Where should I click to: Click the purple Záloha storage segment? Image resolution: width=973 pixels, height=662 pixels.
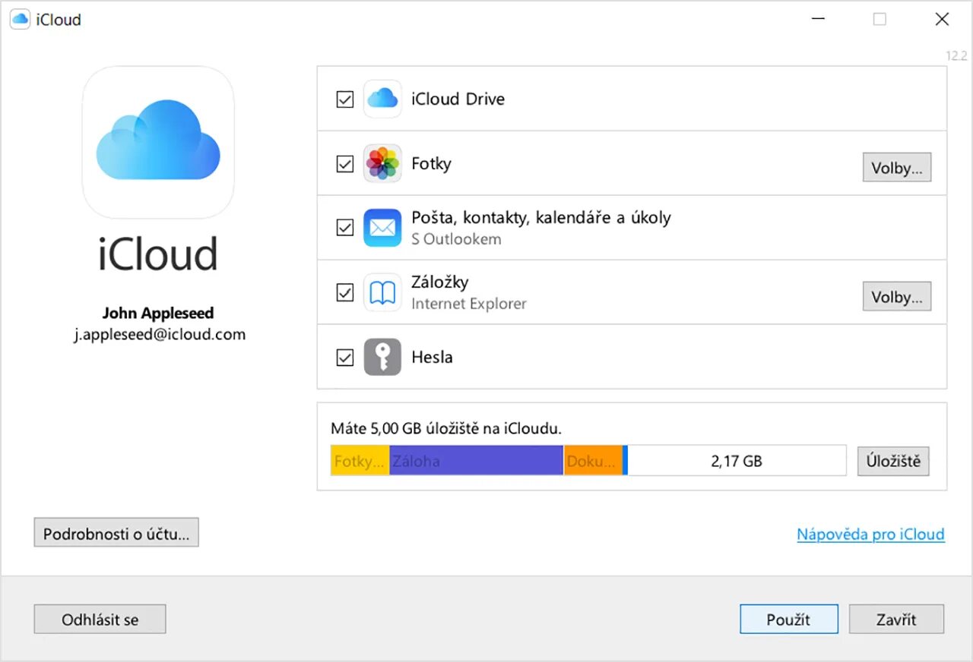click(476, 461)
